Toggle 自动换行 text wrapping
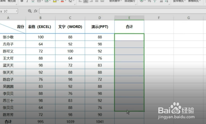206x124 pixels. click(130, 1)
